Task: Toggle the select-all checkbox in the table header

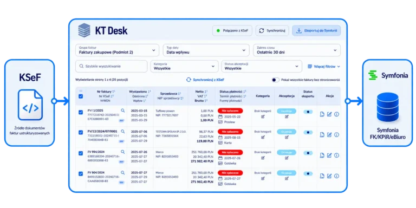Action: [81, 96]
